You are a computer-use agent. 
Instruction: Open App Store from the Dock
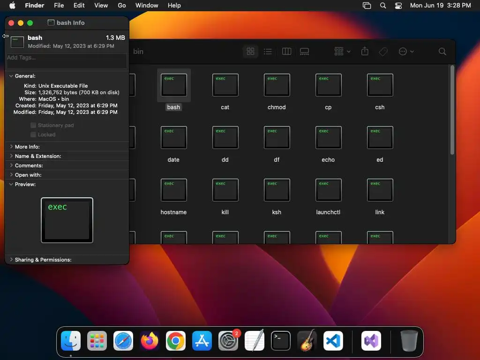[x=202, y=341]
